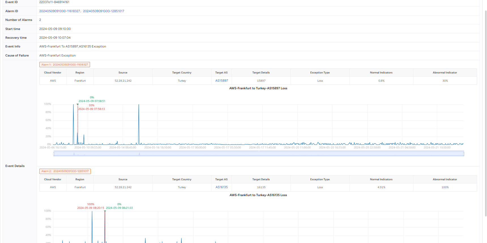Click the red 100% marker at 08:20:15
Image resolution: width=487 pixels, height=243 pixels.
(x=91, y=206)
